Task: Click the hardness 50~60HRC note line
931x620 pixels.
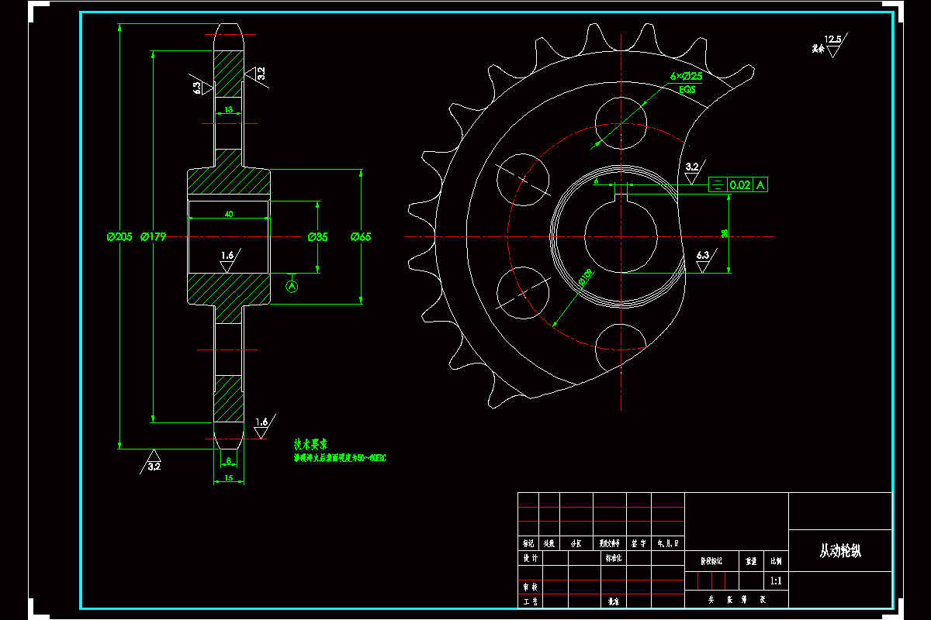Action: point(339,459)
